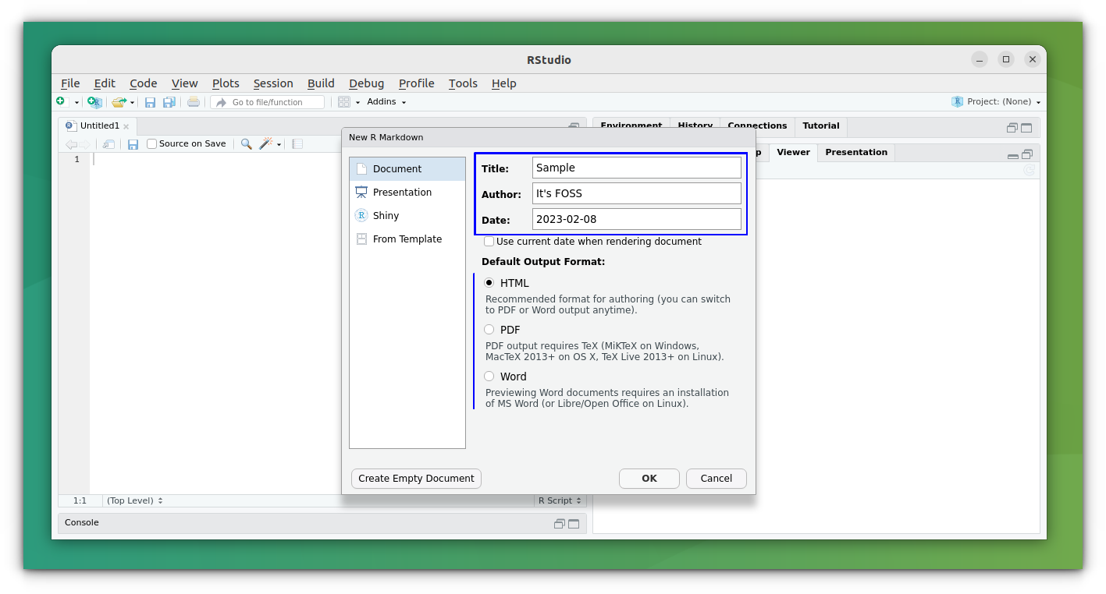Screen dimensions: 1106x594
Task: Select the PDF output format option
Action: [489, 330]
